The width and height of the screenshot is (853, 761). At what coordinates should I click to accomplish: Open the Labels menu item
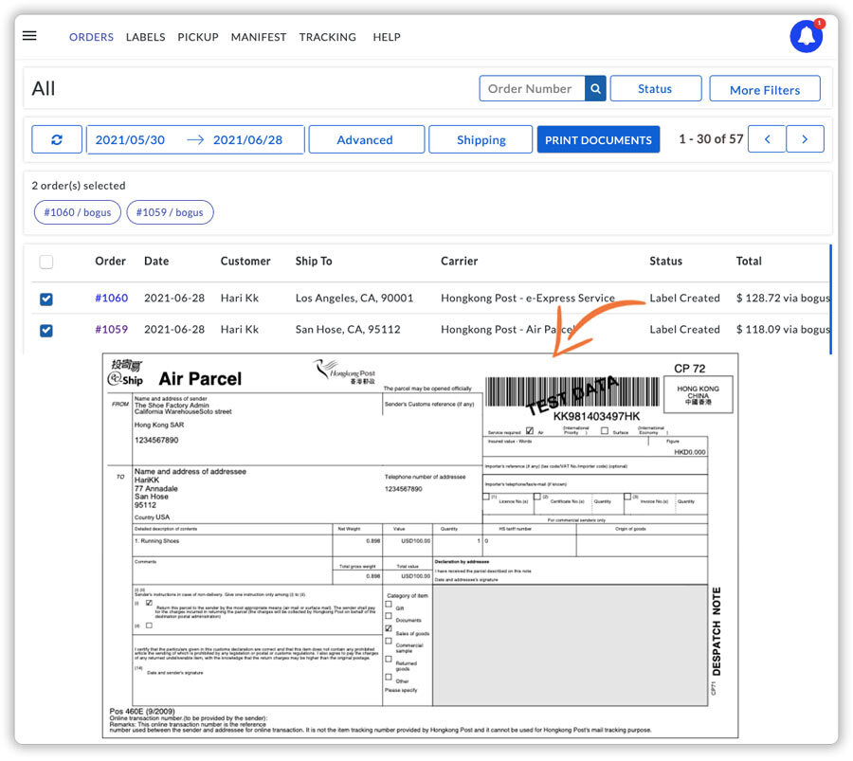click(x=145, y=37)
